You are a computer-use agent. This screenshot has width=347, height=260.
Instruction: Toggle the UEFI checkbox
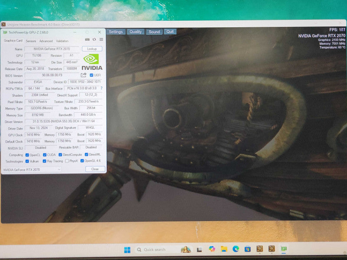pos(92,75)
